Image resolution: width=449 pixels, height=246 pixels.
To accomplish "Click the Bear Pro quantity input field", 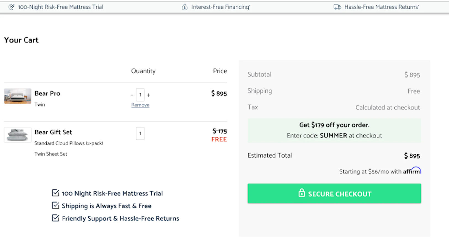I will pyautogui.click(x=140, y=95).
